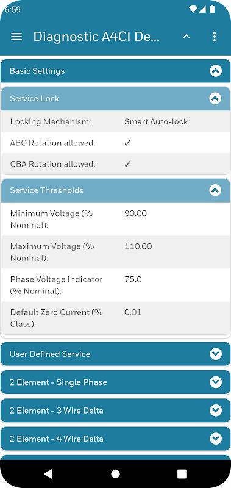Select the Service Lock header label
Viewport: 231px width, 488px height.
click(x=35, y=99)
